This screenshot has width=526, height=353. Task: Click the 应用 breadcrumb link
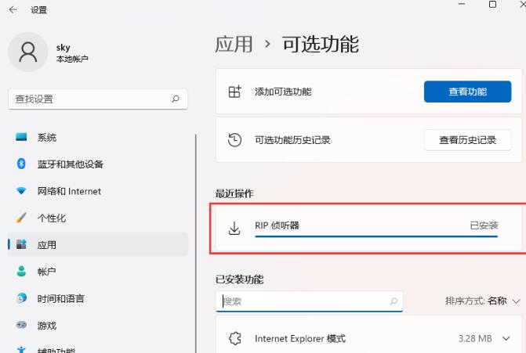point(234,45)
